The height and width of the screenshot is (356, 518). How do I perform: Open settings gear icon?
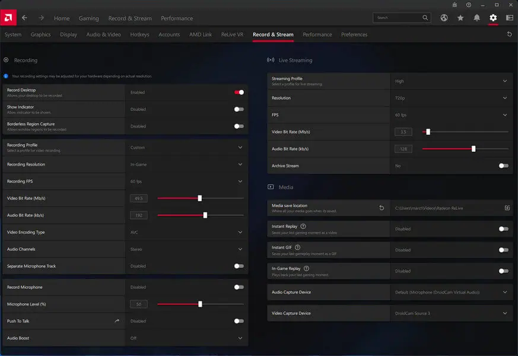point(493,18)
